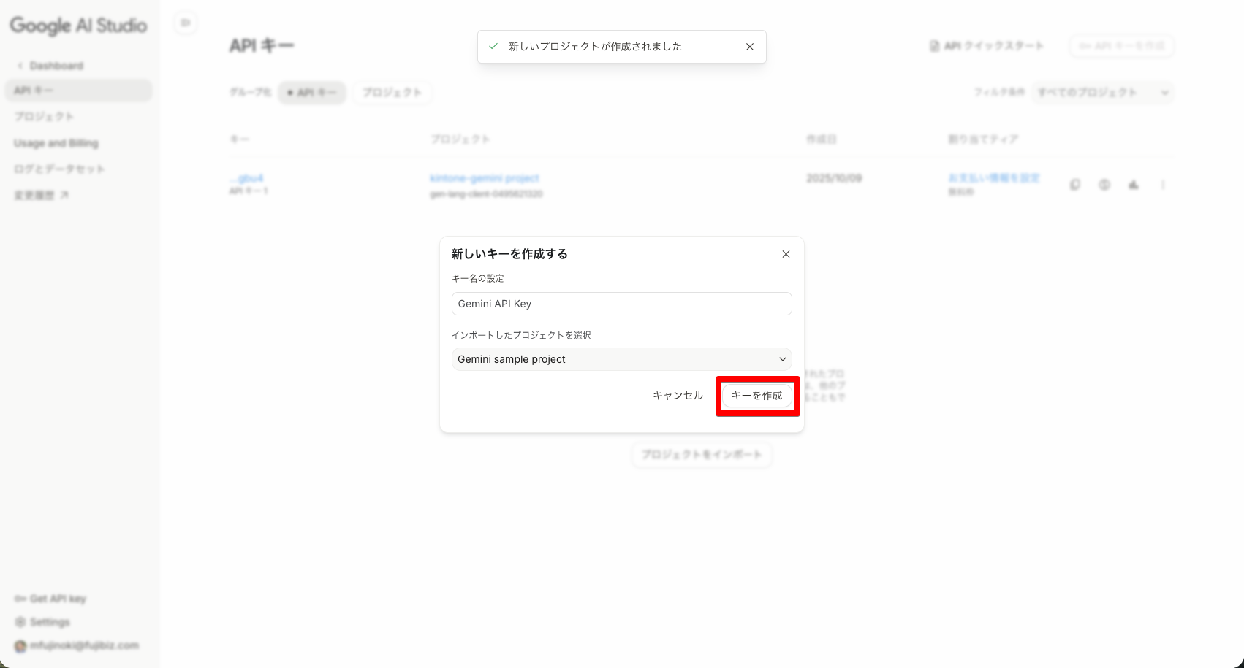This screenshot has width=1244, height=668.
Task: Click the key name field containing Gemini API Key
Action: tap(621, 304)
